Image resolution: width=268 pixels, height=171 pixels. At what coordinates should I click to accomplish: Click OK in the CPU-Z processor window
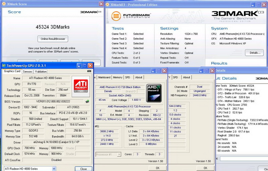(x=157, y=168)
